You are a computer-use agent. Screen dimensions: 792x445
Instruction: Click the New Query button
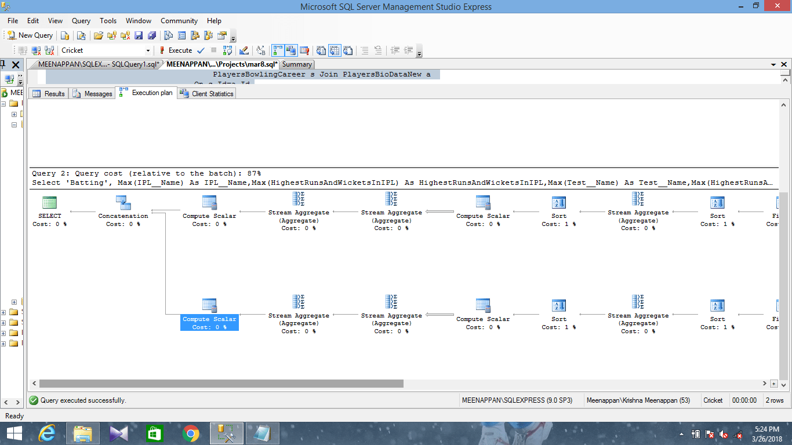coord(30,35)
